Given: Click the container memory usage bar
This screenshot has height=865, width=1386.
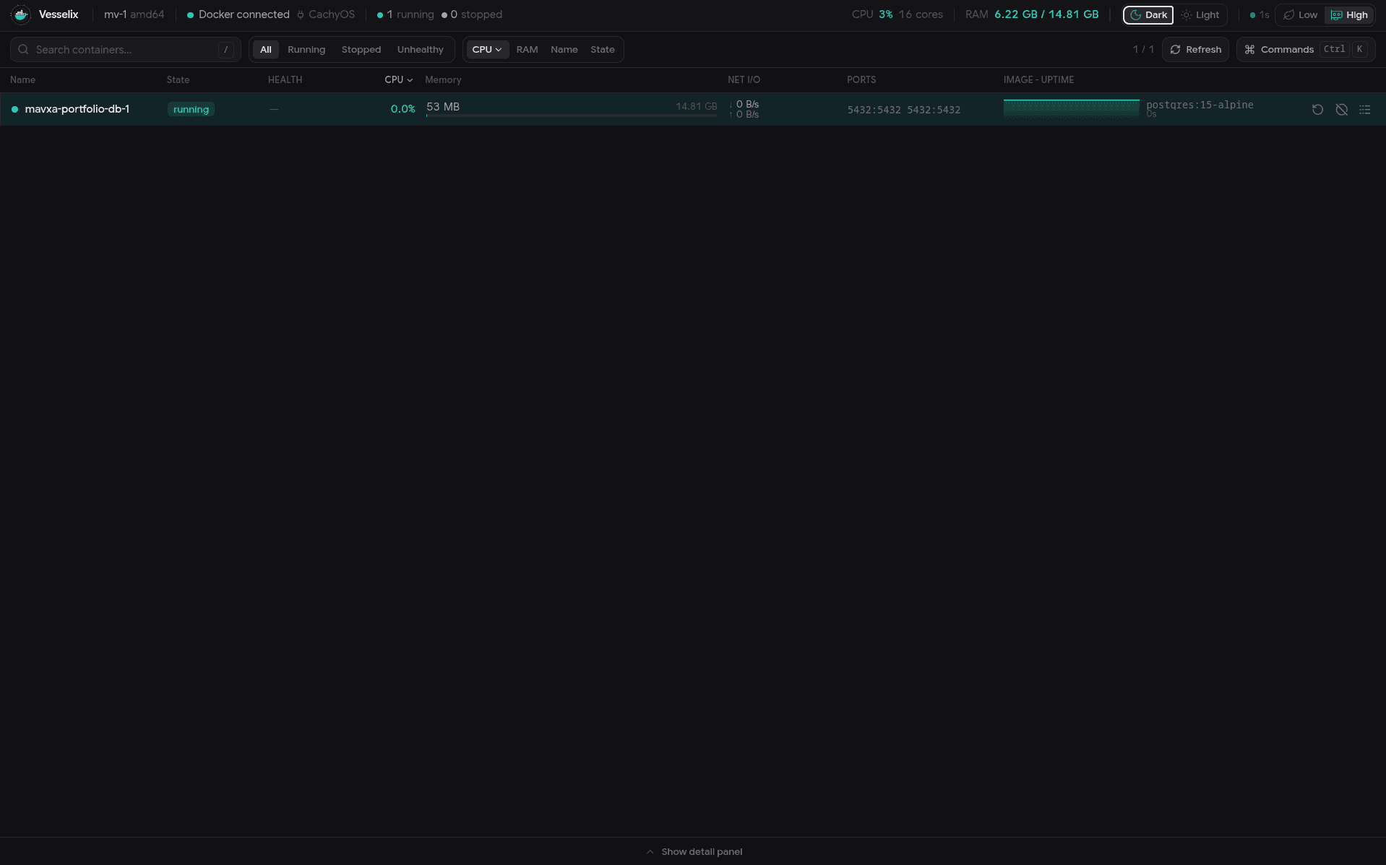Looking at the screenshot, I should (x=572, y=116).
